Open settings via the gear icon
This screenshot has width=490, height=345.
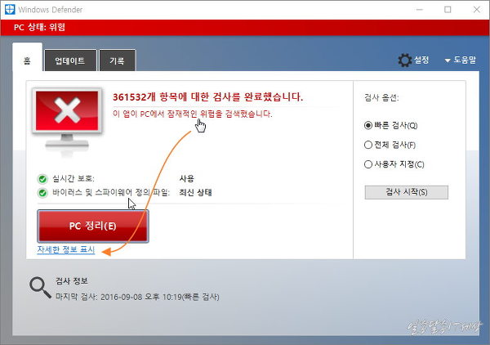pyautogui.click(x=404, y=60)
